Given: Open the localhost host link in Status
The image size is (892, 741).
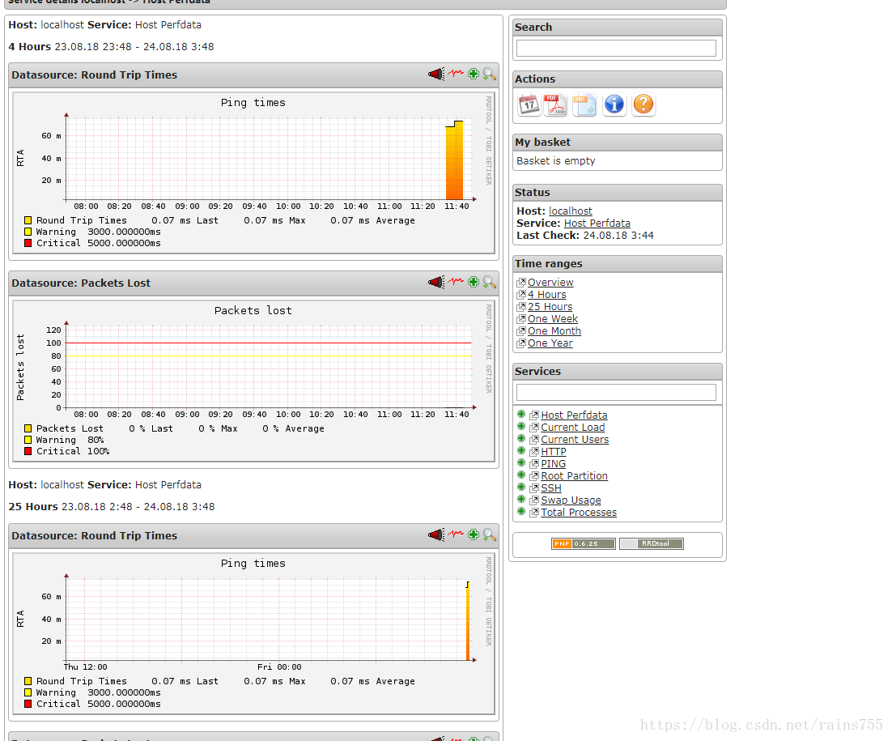Looking at the screenshot, I should point(570,211).
